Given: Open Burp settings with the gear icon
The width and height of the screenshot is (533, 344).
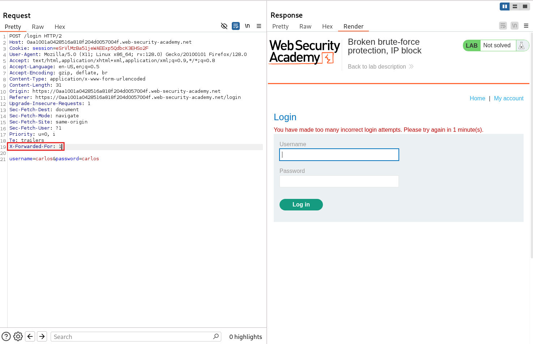Looking at the screenshot, I should (x=18, y=336).
